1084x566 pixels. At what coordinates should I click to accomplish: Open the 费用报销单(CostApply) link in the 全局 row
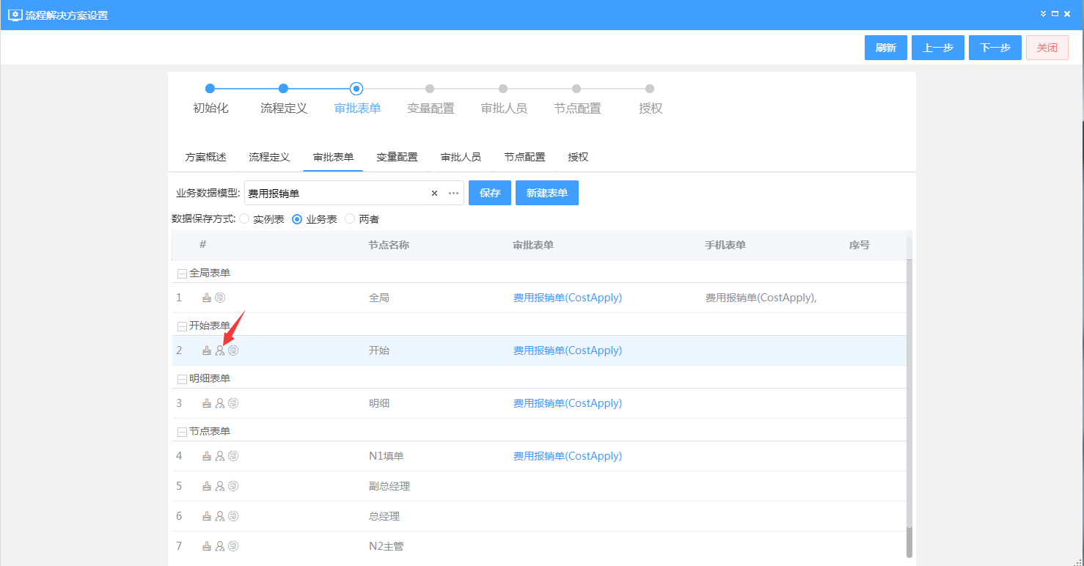[568, 298]
